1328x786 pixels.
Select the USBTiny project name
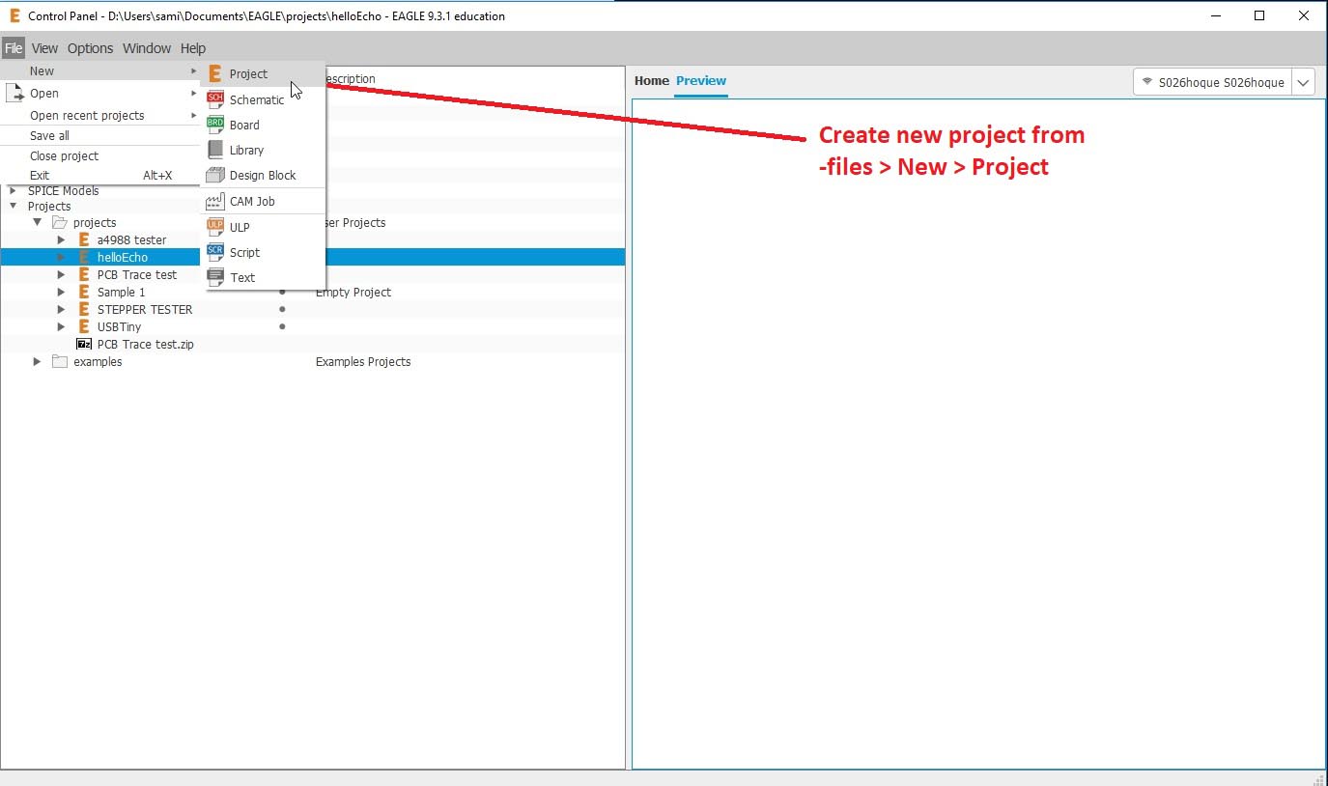(x=119, y=327)
